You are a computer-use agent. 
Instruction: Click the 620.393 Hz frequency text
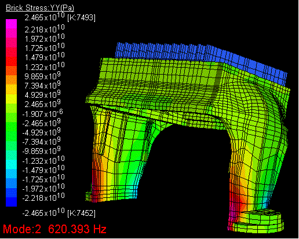pos(77,229)
